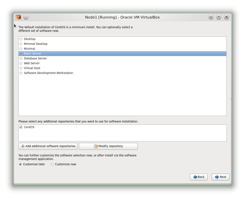Screen dimensions: 245x198
Task: Choose the Virtual Host option
Action: [x=21, y=68]
